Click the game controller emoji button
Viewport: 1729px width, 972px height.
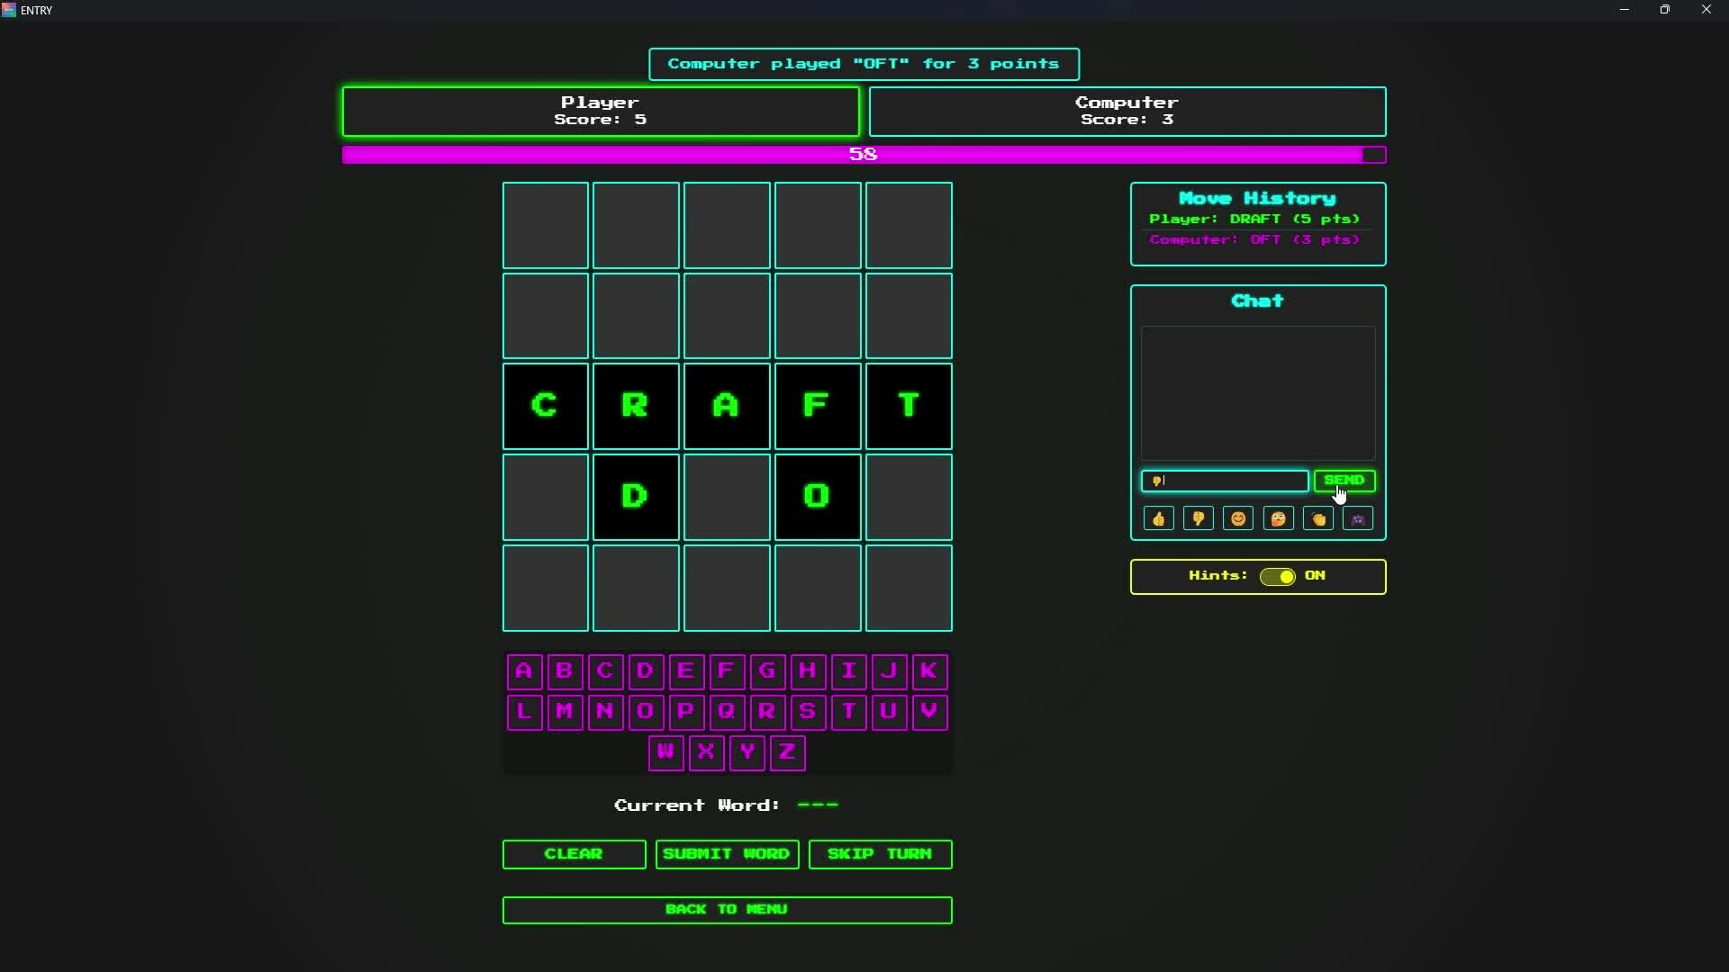coord(1358,518)
